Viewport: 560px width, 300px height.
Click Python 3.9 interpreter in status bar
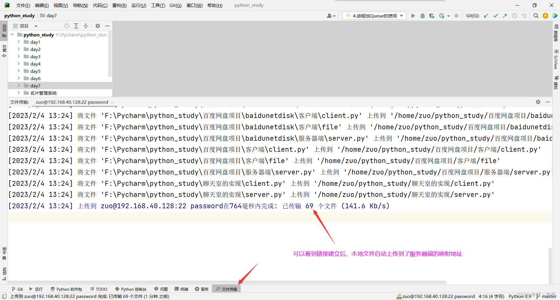coord(520,296)
